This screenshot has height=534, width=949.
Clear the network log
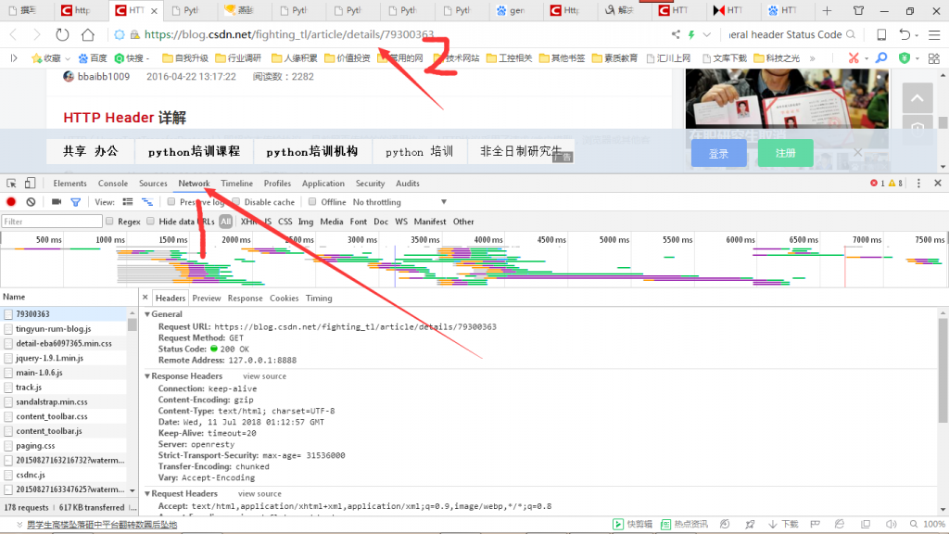tap(31, 202)
